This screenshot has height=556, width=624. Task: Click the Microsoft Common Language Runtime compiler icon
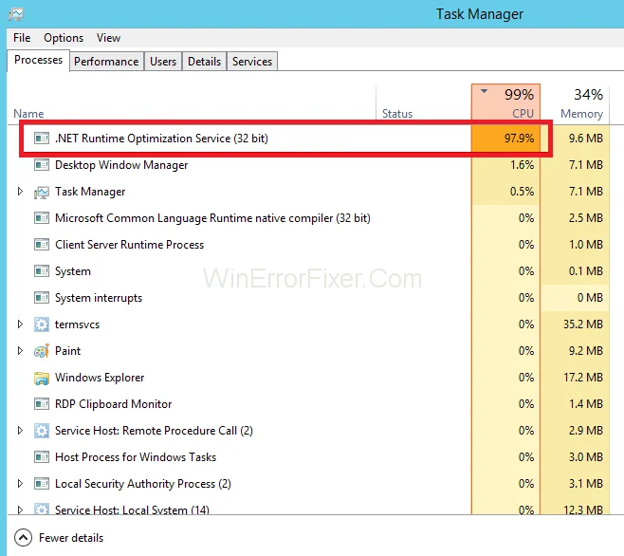[42, 218]
